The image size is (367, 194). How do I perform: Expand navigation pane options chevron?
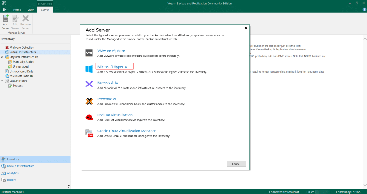pos(68,186)
